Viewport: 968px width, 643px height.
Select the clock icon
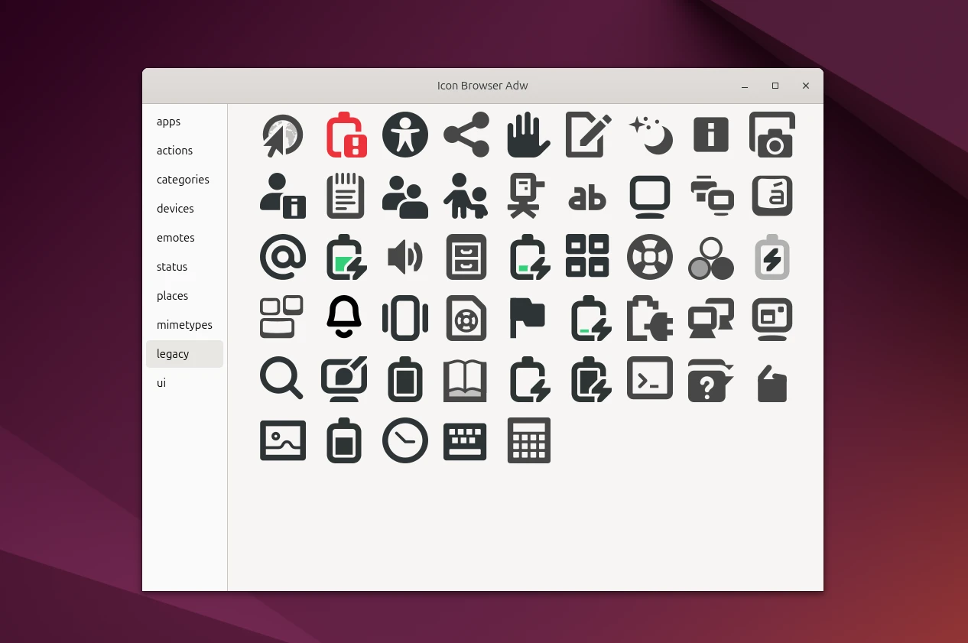(405, 440)
